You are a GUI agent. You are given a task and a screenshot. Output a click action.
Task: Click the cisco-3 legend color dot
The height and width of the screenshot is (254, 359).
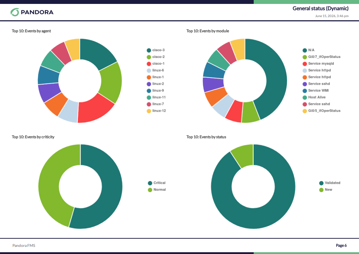[x=149, y=51]
